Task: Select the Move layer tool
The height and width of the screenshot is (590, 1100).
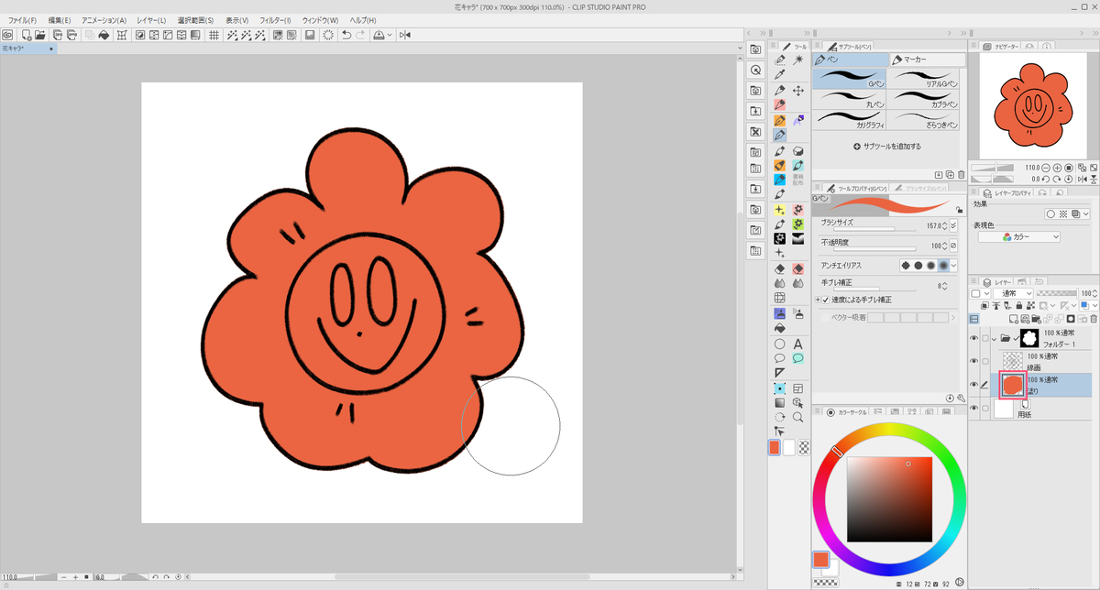Action: point(798,90)
